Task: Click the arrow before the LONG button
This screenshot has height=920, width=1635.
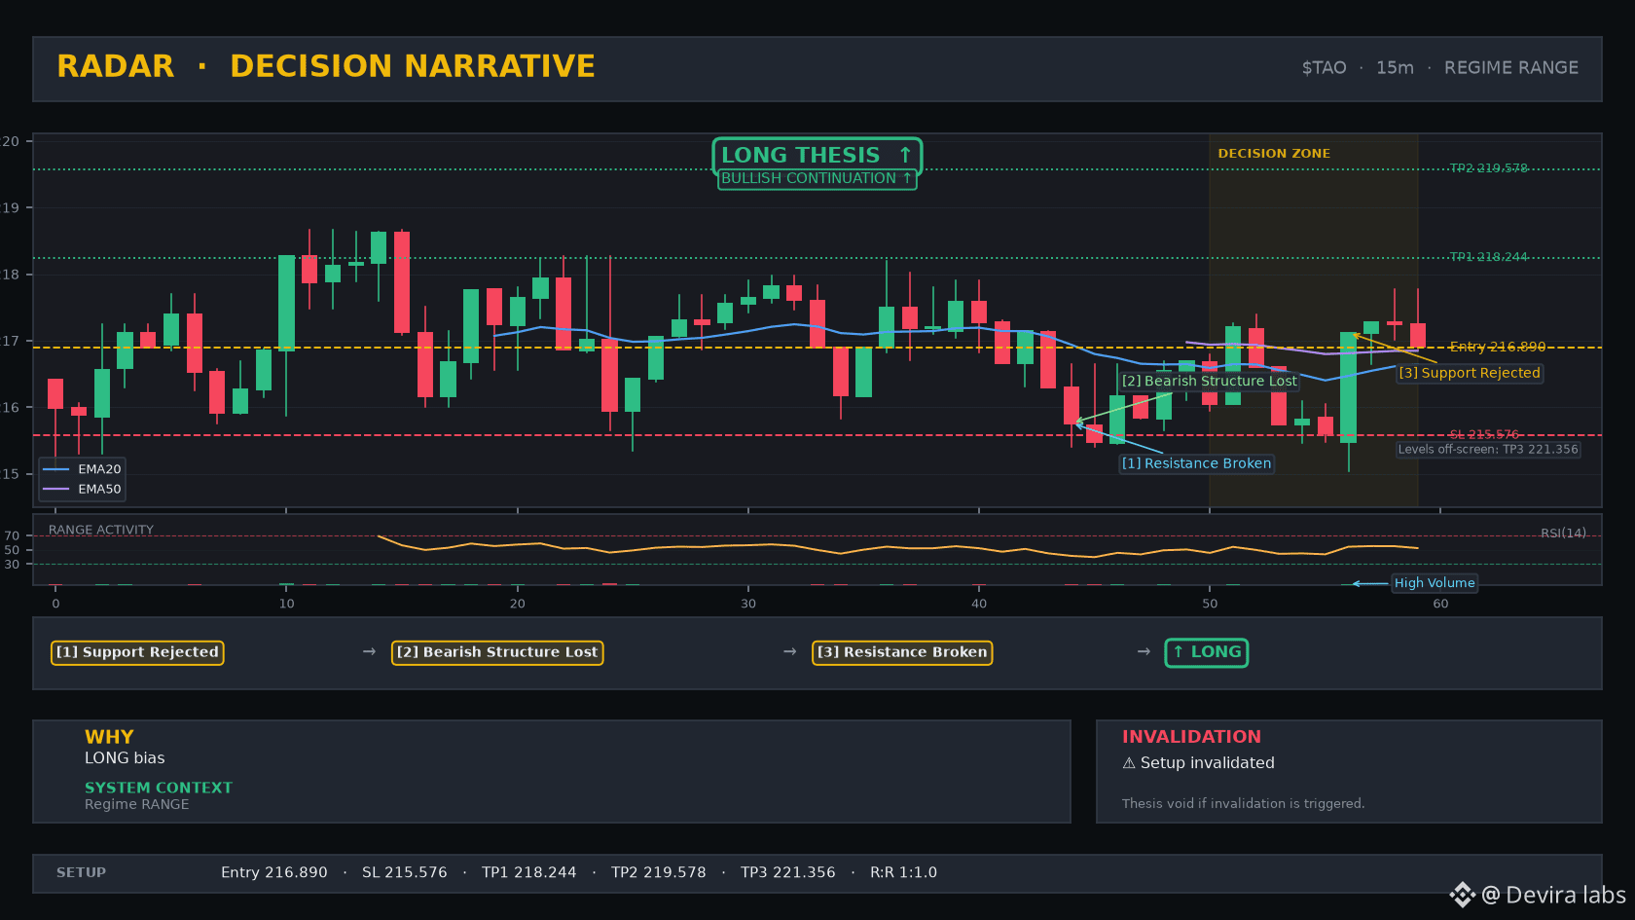Action: pyautogui.click(x=1144, y=652)
